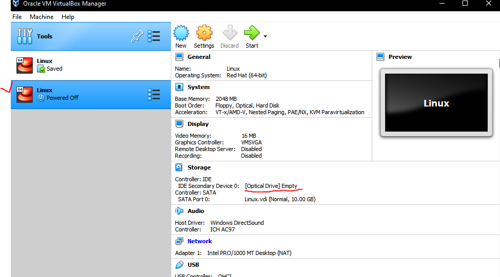Click the Boot Order value text
The height and width of the screenshot is (277, 500).
(x=247, y=105)
